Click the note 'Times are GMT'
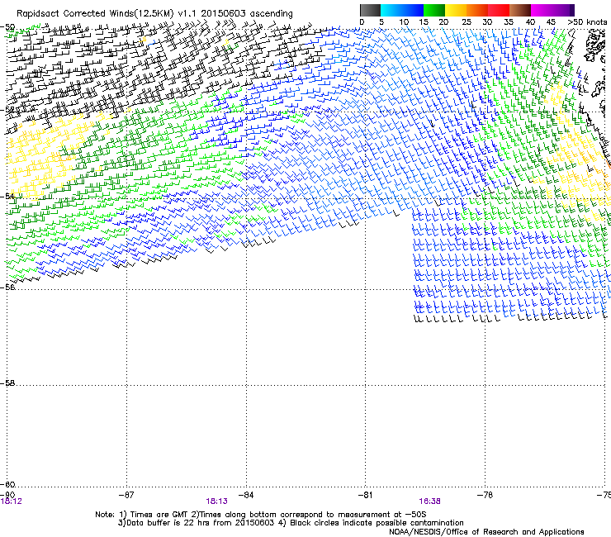 [159, 515]
